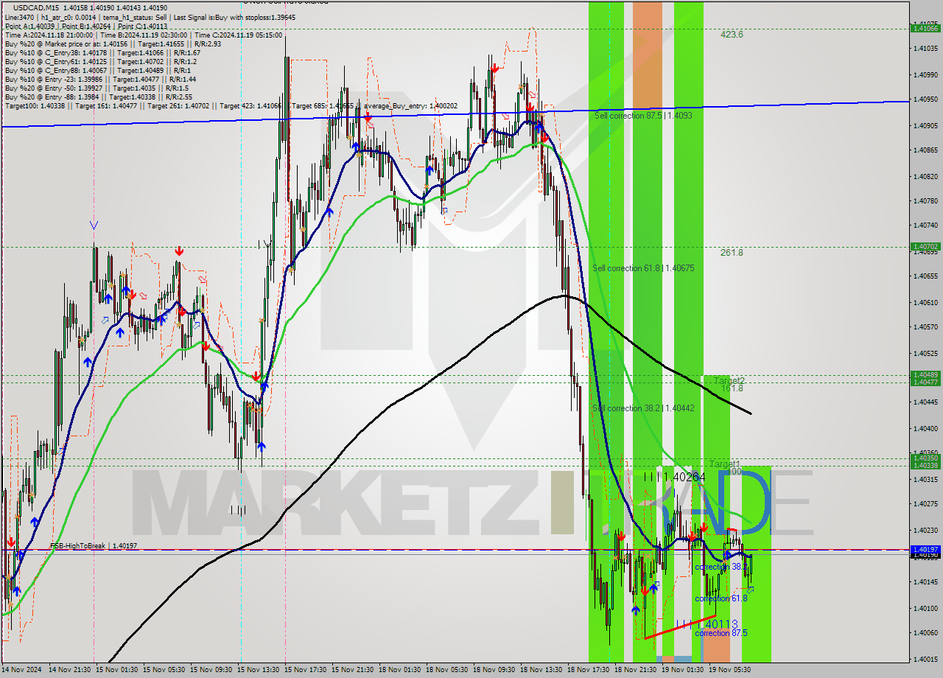Click the 261.8 Fibonacci level label
Viewport: 943px width, 678px height.
pyautogui.click(x=732, y=253)
